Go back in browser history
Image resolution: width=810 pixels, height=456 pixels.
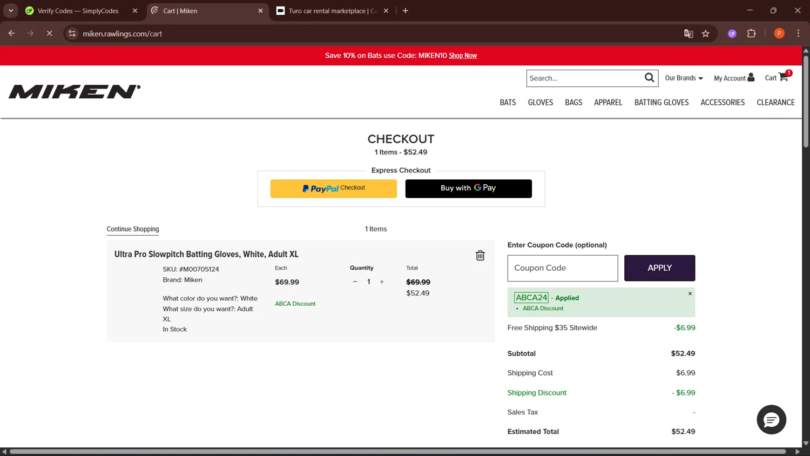12,33
